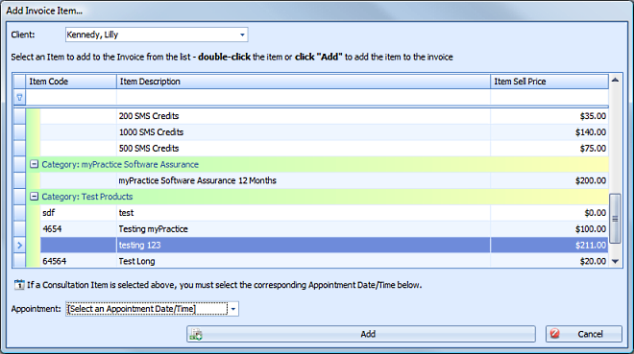Click the calendar icon beside consultation note
Screen dimensions: 634x354
point(19,285)
